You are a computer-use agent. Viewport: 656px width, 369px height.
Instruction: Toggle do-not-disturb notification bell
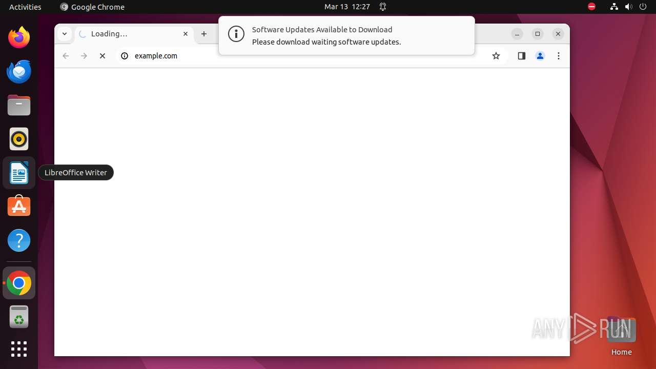coord(383,7)
